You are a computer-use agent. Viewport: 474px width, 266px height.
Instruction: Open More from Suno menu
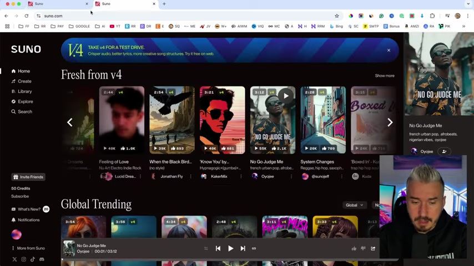pyautogui.click(x=28, y=248)
